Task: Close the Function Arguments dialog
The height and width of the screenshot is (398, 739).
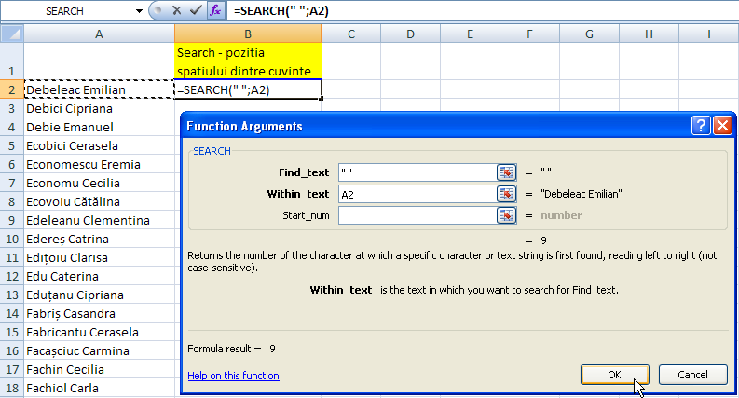Action: click(x=722, y=126)
